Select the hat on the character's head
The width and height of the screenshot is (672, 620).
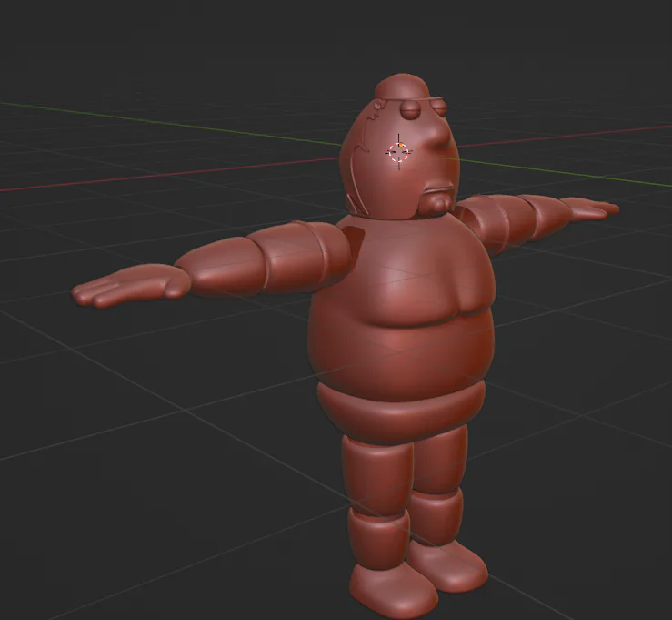click(402, 86)
